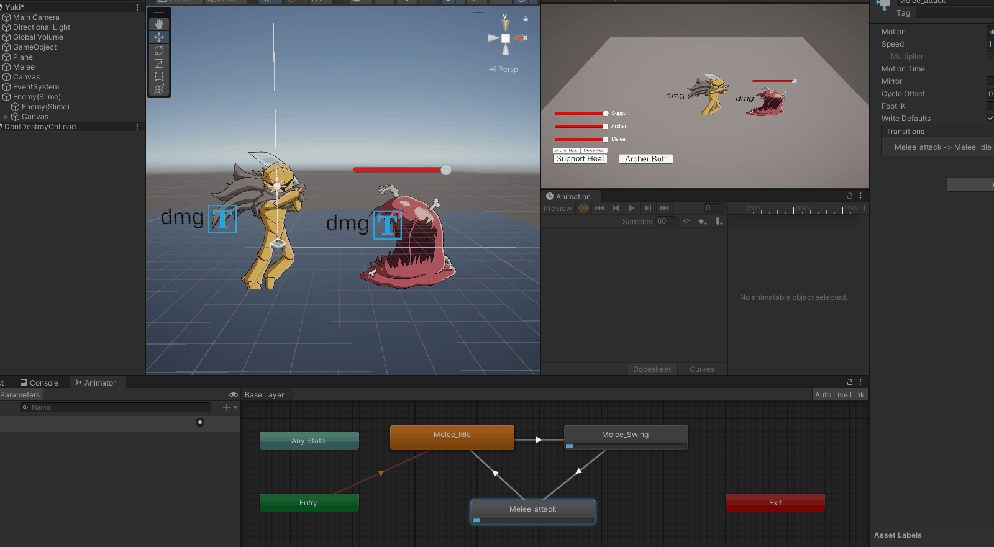This screenshot has height=547, width=994.
Task: Click the Add Event icon
Action: (719, 222)
